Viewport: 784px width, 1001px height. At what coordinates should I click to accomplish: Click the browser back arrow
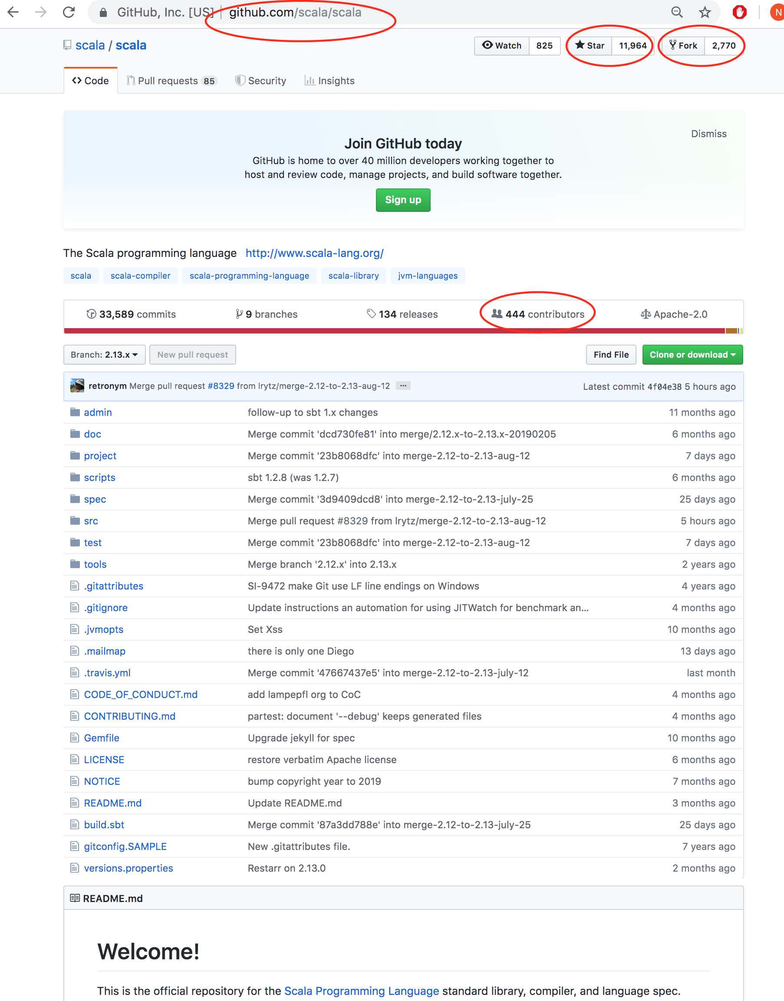[13, 13]
